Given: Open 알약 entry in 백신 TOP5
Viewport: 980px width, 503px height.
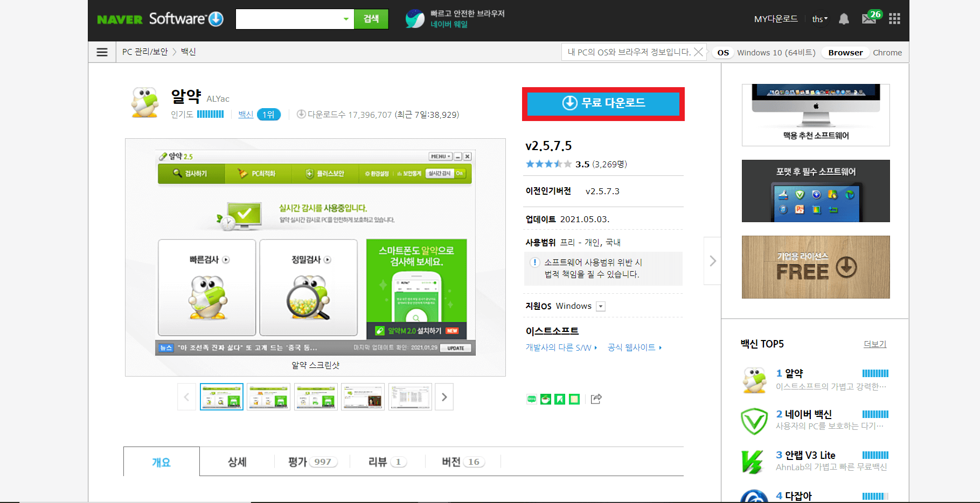Looking at the screenshot, I should pos(794,373).
